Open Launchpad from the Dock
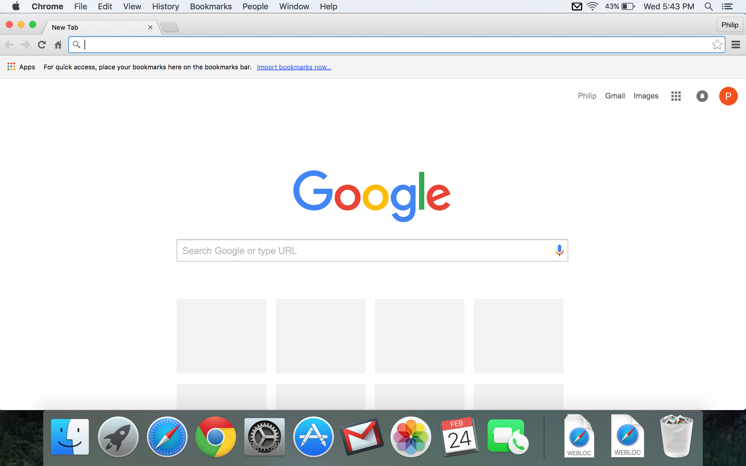The width and height of the screenshot is (746, 466). click(118, 437)
